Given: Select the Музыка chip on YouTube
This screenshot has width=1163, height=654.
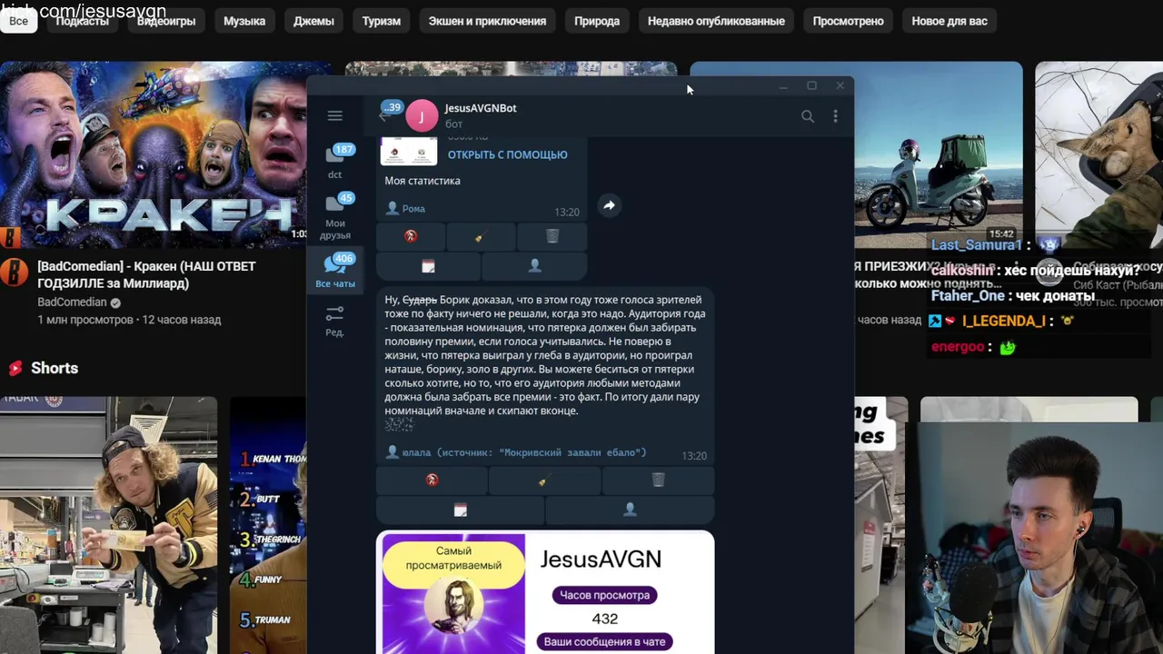Looking at the screenshot, I should [244, 21].
